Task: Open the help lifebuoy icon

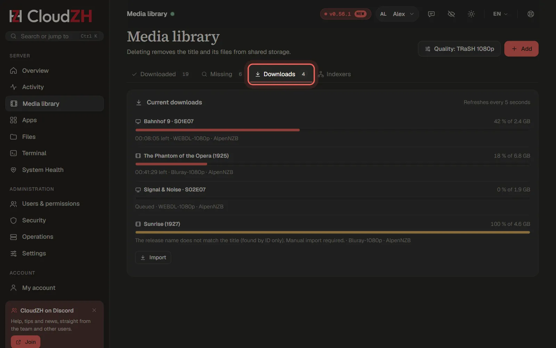Action: (x=531, y=14)
